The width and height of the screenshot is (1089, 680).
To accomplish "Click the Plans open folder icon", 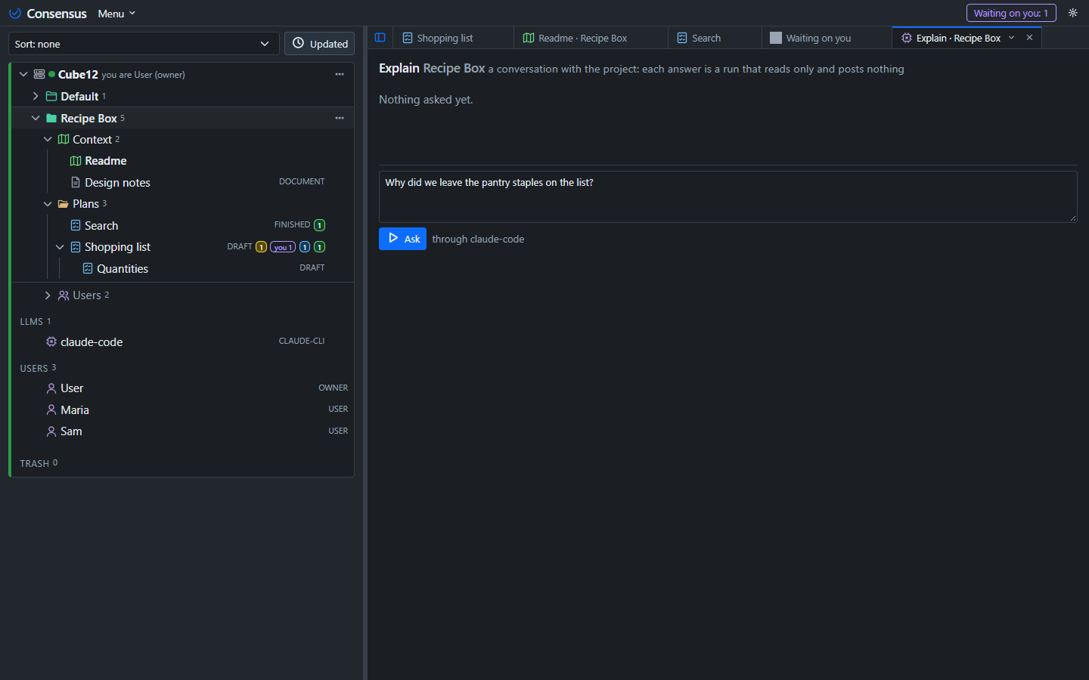I will point(64,204).
